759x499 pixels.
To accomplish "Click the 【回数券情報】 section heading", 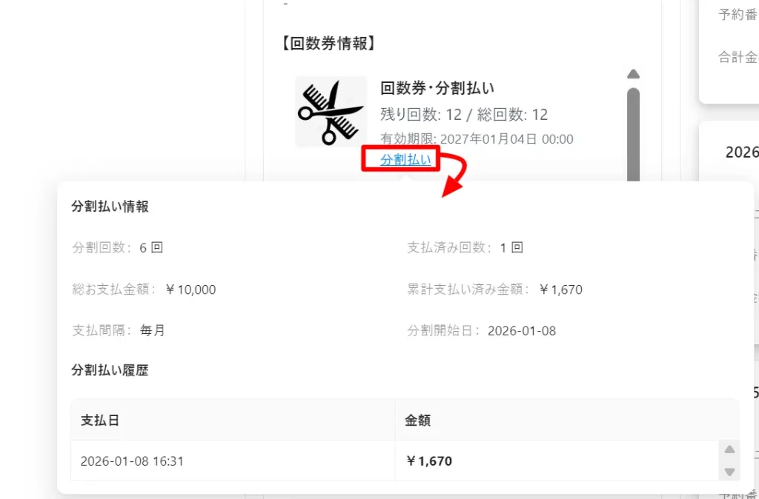I will click(x=329, y=44).
